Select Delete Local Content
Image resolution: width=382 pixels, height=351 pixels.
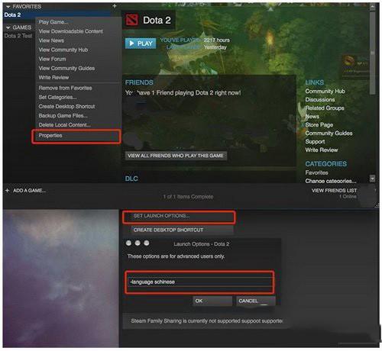tap(65, 125)
